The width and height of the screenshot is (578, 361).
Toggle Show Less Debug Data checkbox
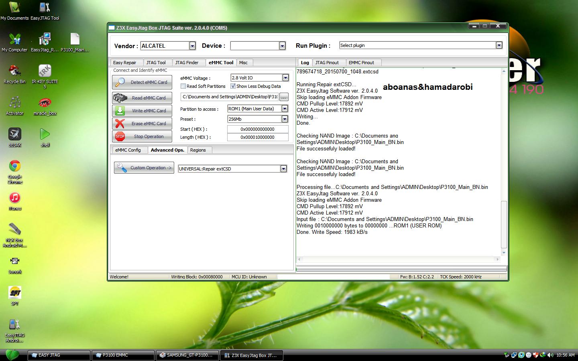click(x=233, y=86)
